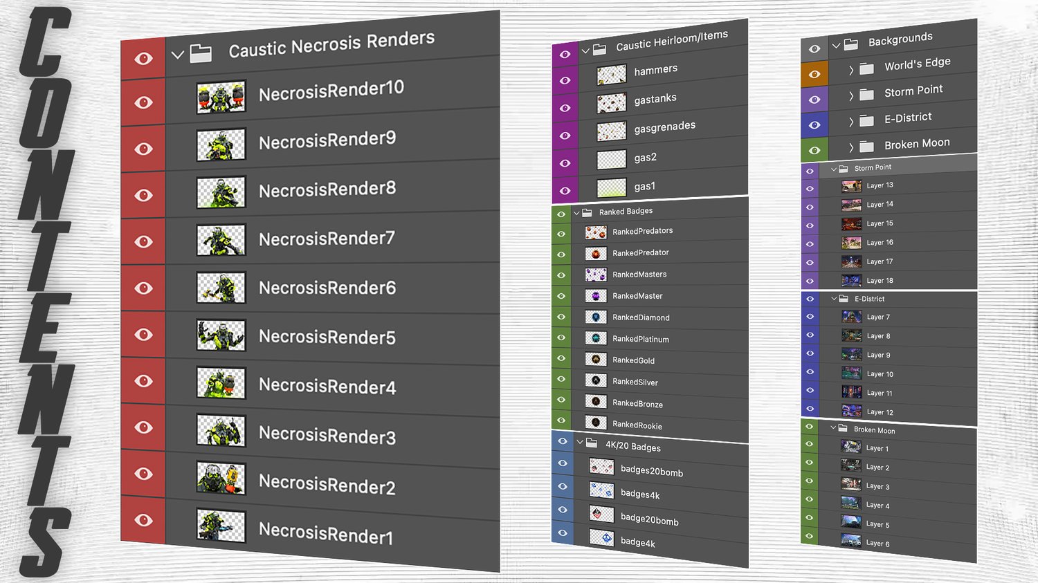Image resolution: width=1038 pixels, height=583 pixels.
Task: Select the badges20bomb layer thumbnail
Action: pos(601,467)
